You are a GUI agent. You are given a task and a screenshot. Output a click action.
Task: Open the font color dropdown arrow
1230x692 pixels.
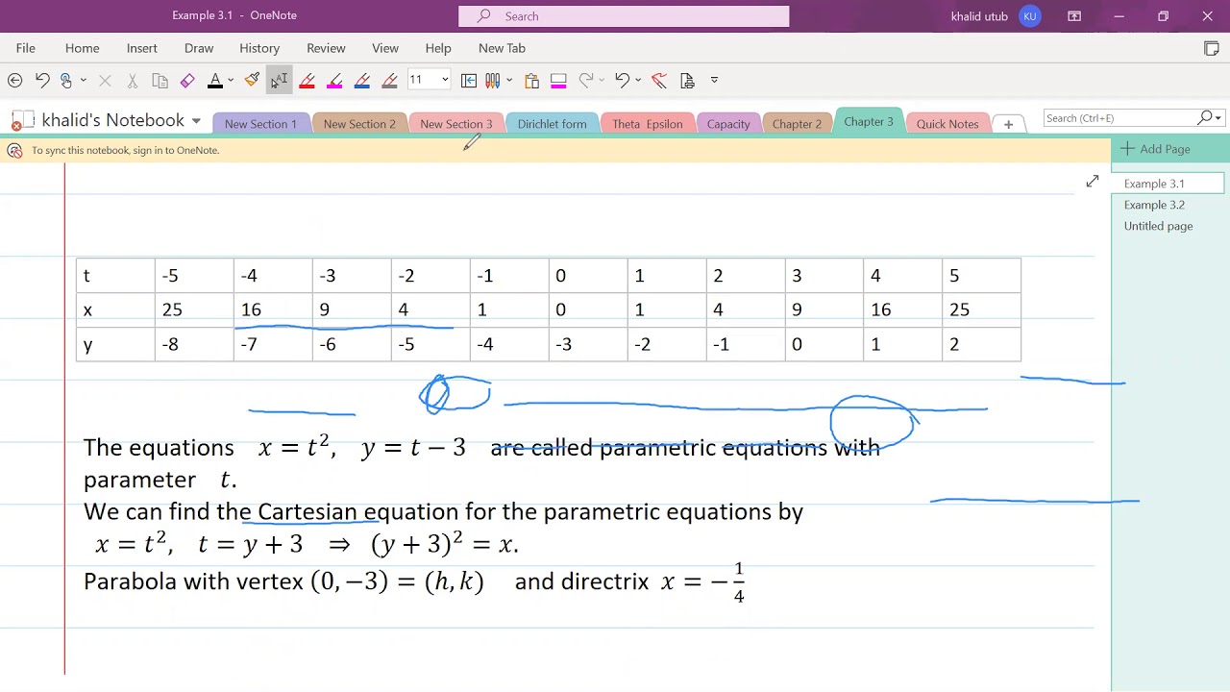pyautogui.click(x=231, y=81)
